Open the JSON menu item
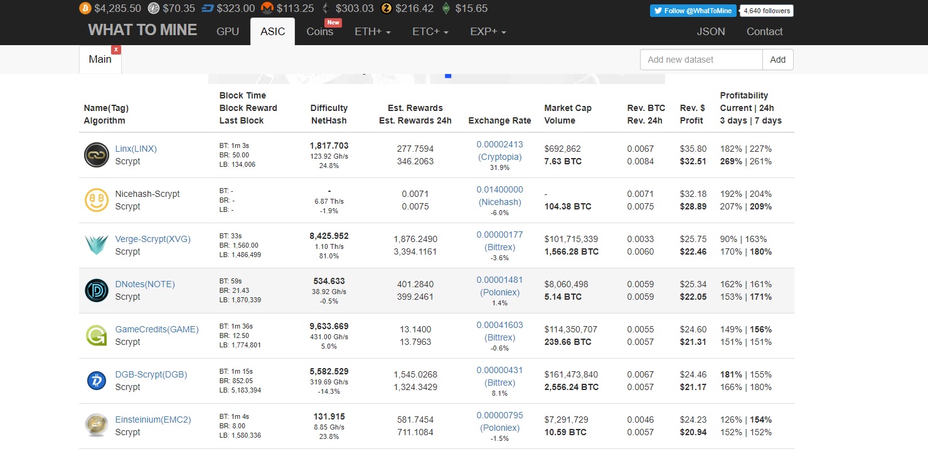Viewport: 928px width, 454px height. [711, 31]
